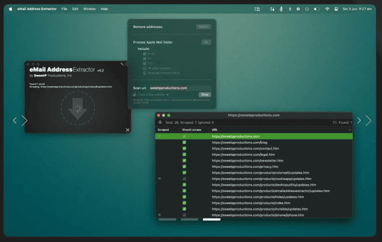Image resolution: width=382 pixels, height=242 pixels.
Task: Select the highlighted https://sweetpproductions.com row
Action: click(x=254, y=136)
